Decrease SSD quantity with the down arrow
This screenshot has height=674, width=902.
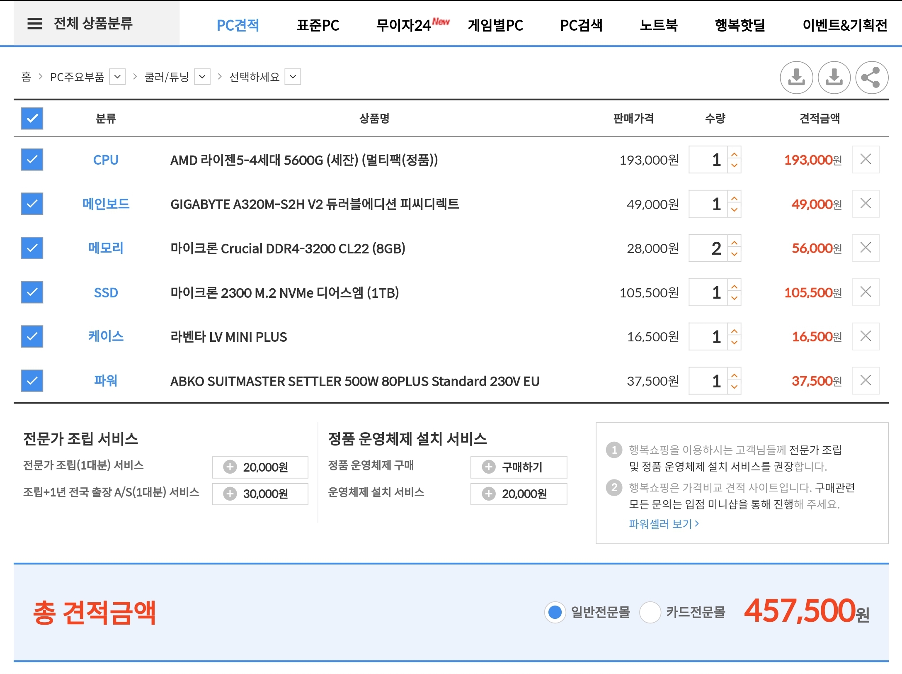(735, 299)
